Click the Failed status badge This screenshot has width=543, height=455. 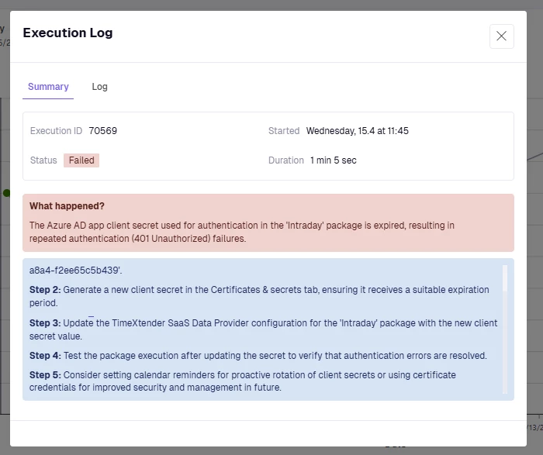pos(81,160)
